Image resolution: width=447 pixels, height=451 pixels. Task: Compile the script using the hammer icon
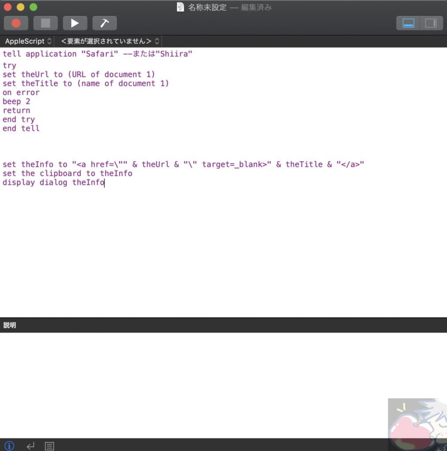tap(104, 23)
